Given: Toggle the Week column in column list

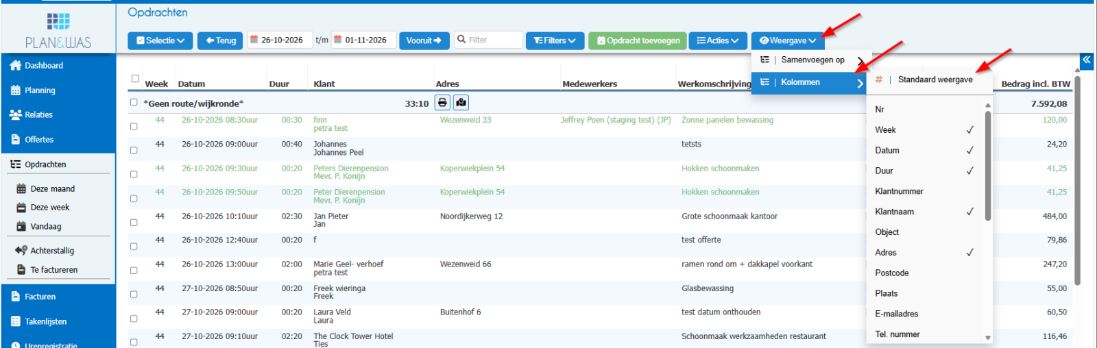Looking at the screenshot, I should tap(924, 129).
